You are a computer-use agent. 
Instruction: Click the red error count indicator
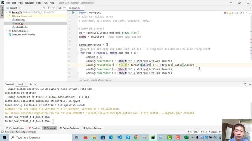[226, 13]
